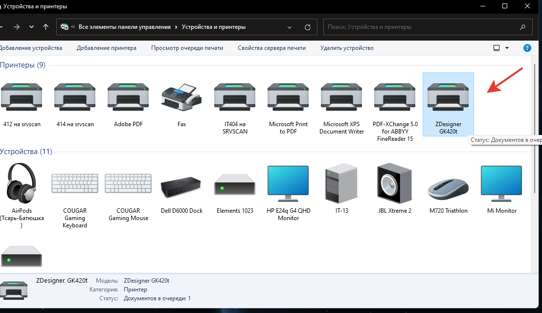Select the COUGAR Gaming Keyboard icon
Viewport: 542px width, 313px height.
point(75,184)
